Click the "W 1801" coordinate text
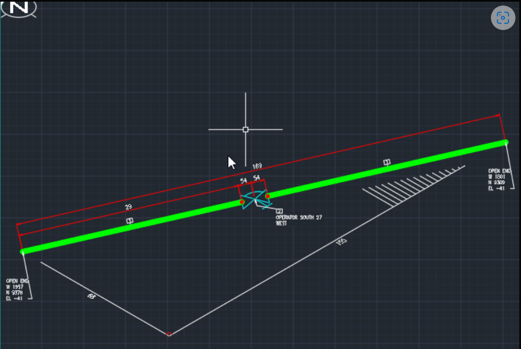521x349 pixels. (x=497, y=177)
